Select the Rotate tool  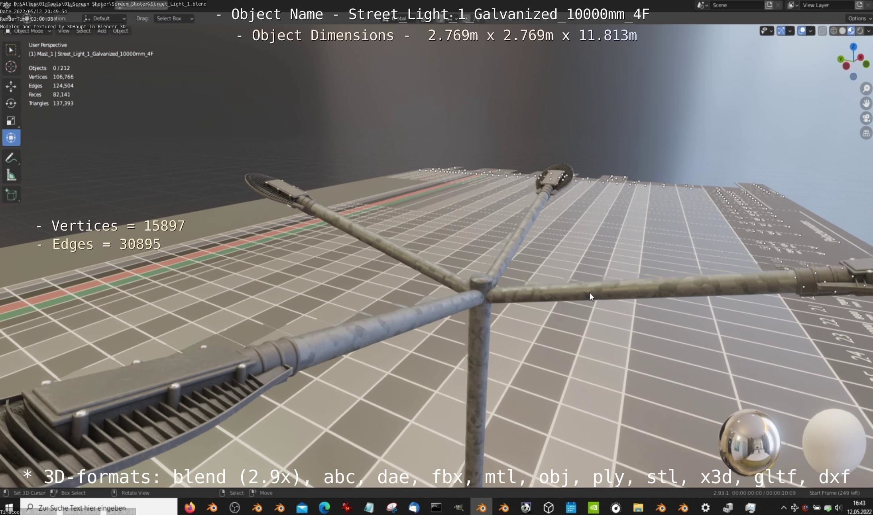point(11,104)
